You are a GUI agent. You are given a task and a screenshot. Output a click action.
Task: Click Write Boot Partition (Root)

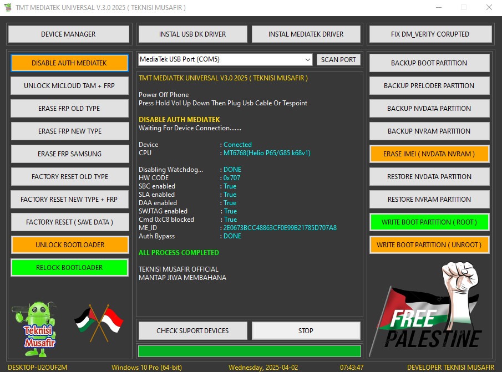coord(429,222)
